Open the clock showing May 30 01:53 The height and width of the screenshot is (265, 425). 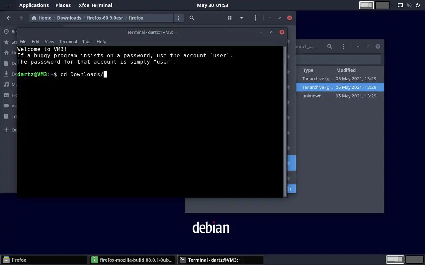212,5
